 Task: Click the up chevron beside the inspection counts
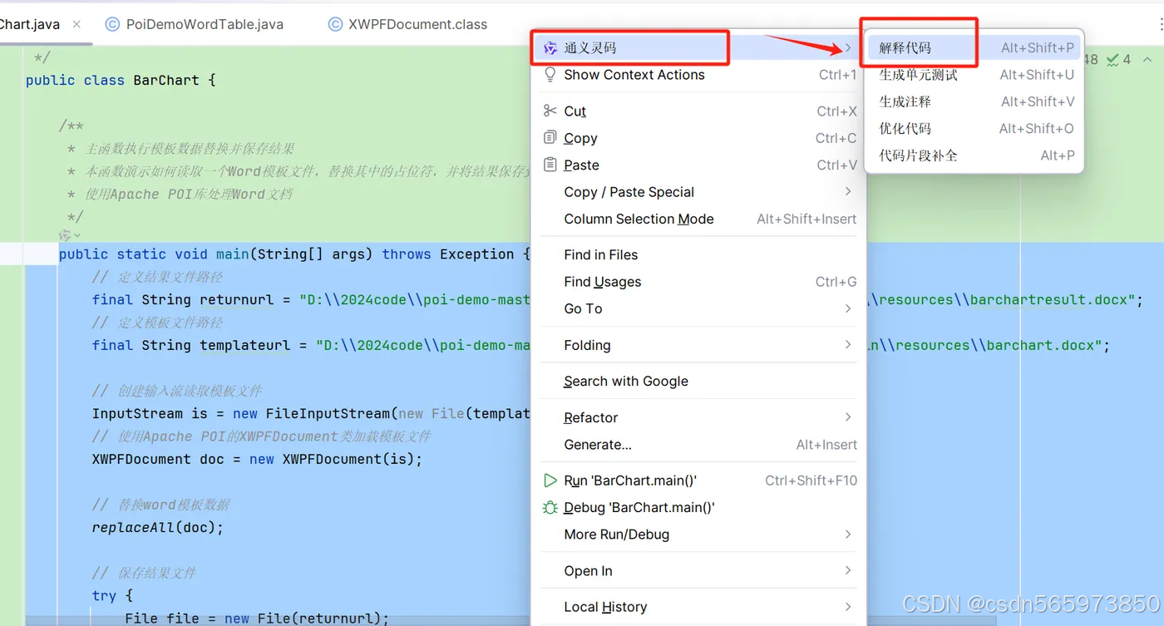pyautogui.click(x=1148, y=60)
